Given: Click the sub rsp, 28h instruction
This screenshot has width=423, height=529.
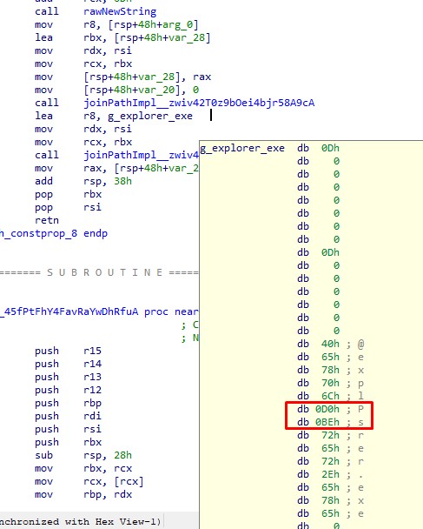Looking at the screenshot, I should click(x=83, y=455).
